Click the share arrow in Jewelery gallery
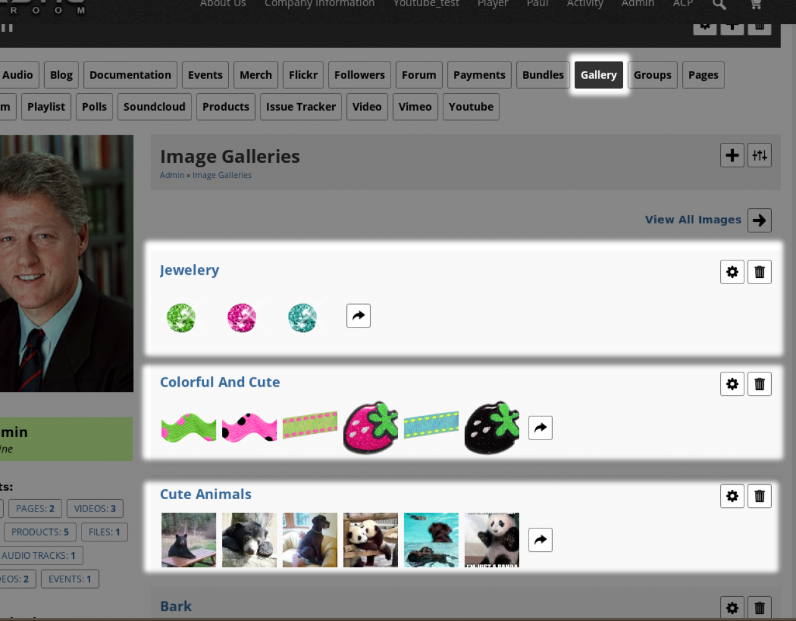796x621 pixels. tap(359, 316)
